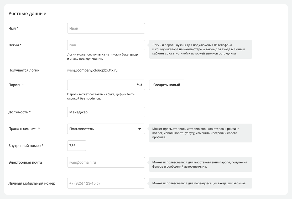
Task: Edit the internal number field showing 736
Action: click(x=77, y=146)
